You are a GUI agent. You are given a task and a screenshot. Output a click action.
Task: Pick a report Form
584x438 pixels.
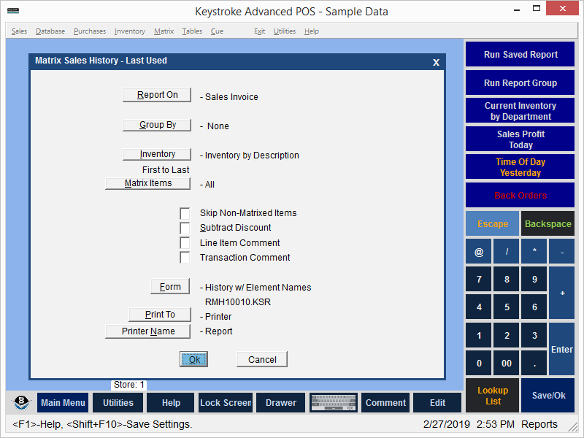(170, 286)
